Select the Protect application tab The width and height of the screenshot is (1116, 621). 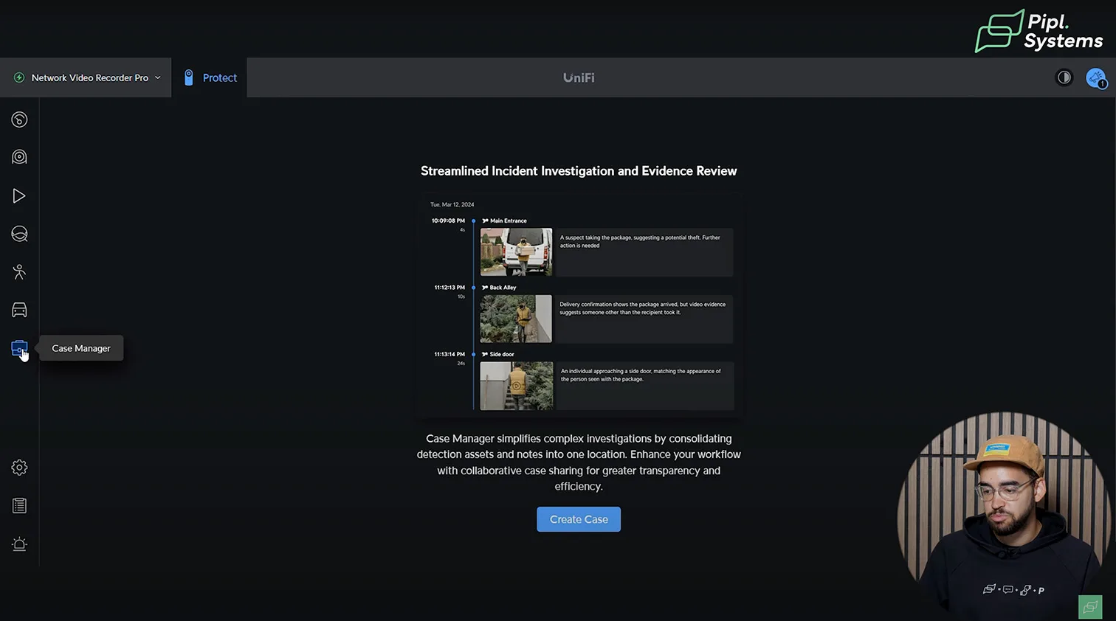[210, 77]
